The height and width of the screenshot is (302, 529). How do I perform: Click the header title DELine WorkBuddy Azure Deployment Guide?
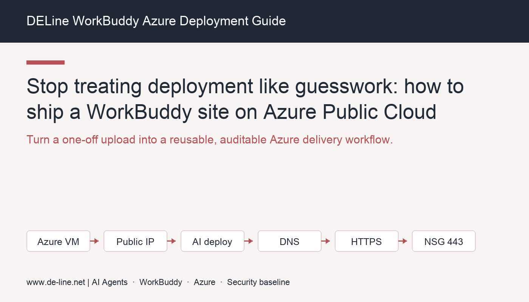[x=156, y=21]
